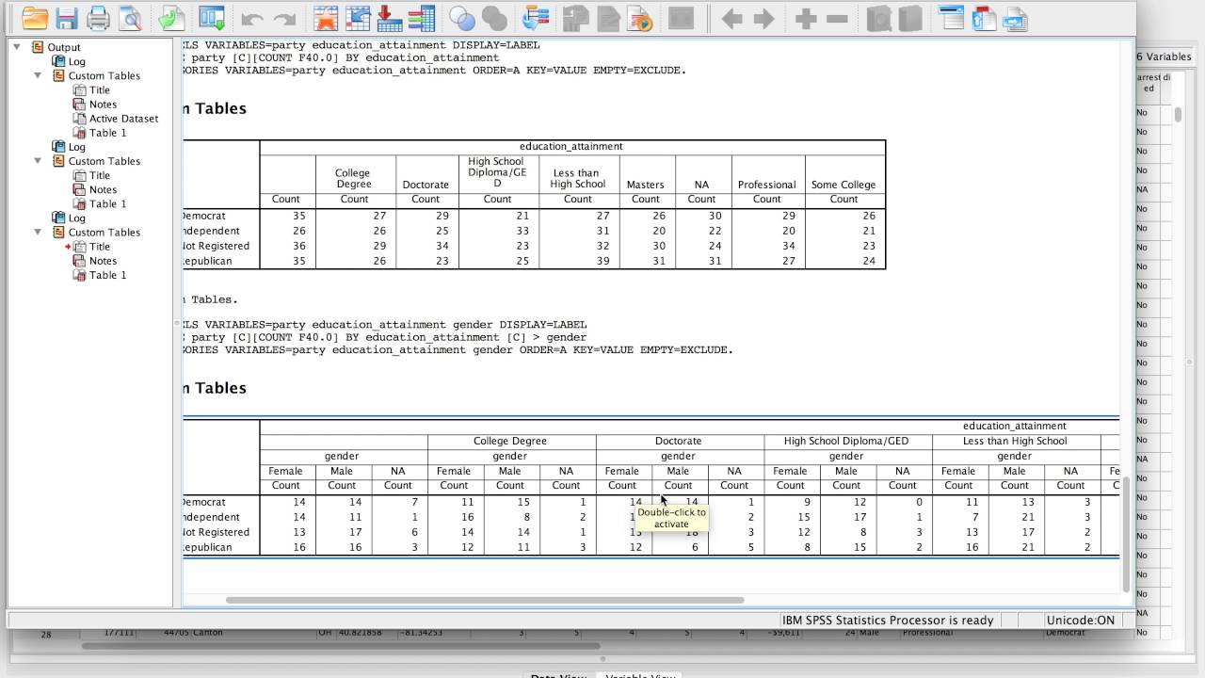
Task: Recall recently used dialogs icon
Action: click(x=213, y=18)
